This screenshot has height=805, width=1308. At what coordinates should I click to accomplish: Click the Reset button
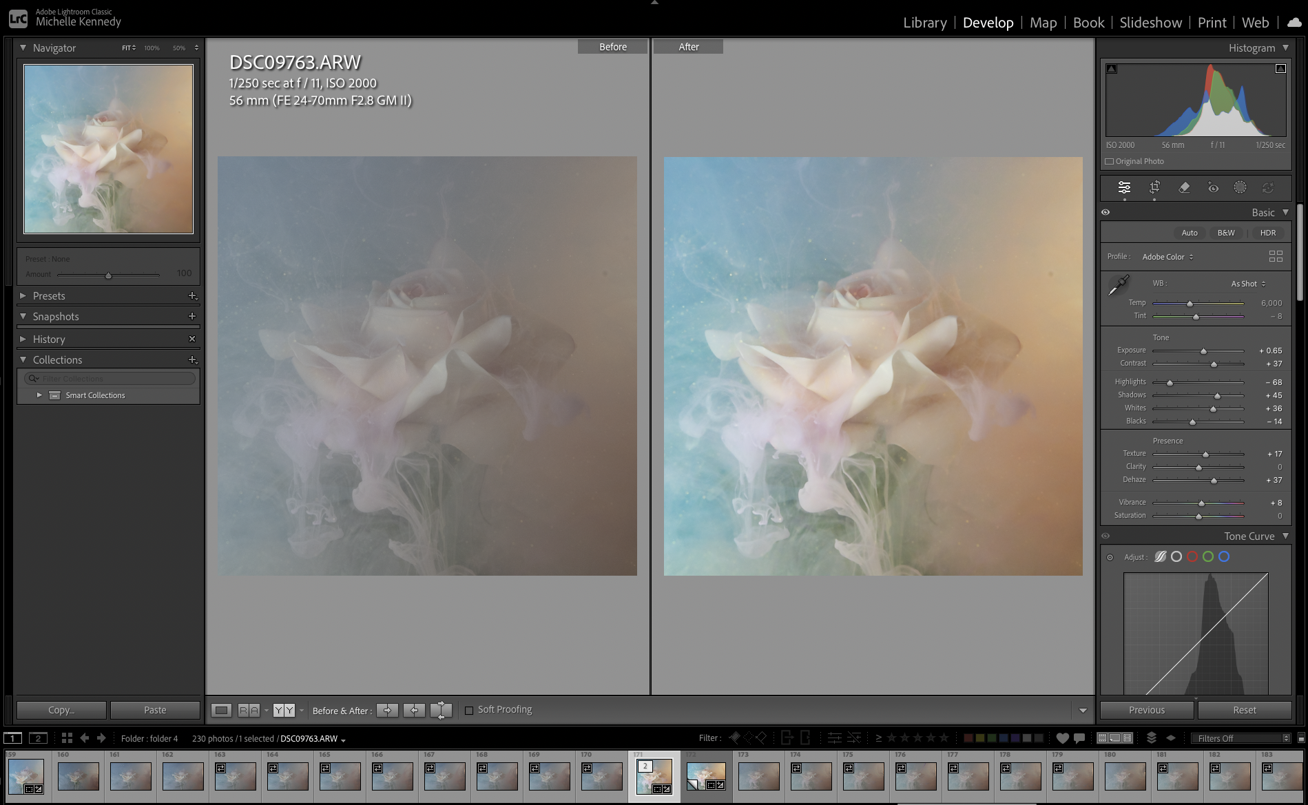tap(1244, 710)
